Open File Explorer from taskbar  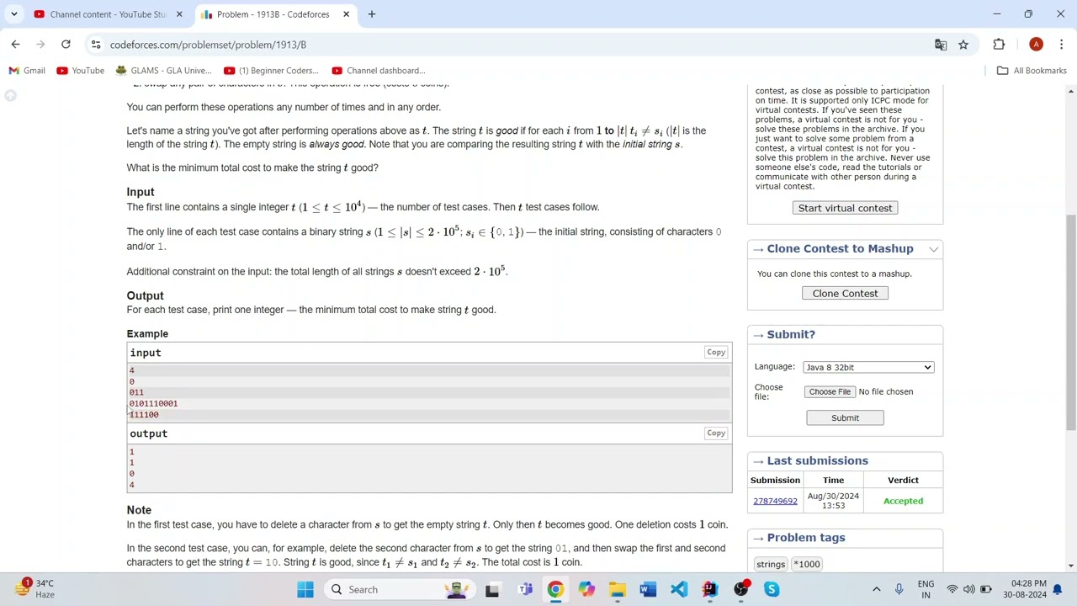618,590
